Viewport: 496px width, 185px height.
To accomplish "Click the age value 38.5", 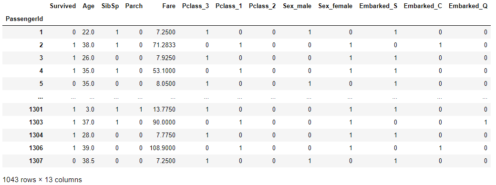I will pyautogui.click(x=89, y=161).
